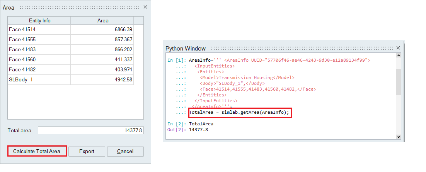Click the Area column header
Screen dimensions: 426x172
pyautogui.click(x=102, y=20)
